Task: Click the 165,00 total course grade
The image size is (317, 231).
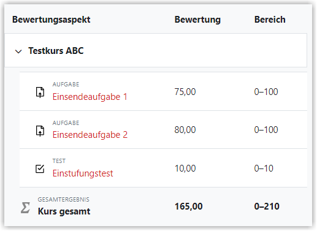Action: pyautogui.click(x=188, y=206)
